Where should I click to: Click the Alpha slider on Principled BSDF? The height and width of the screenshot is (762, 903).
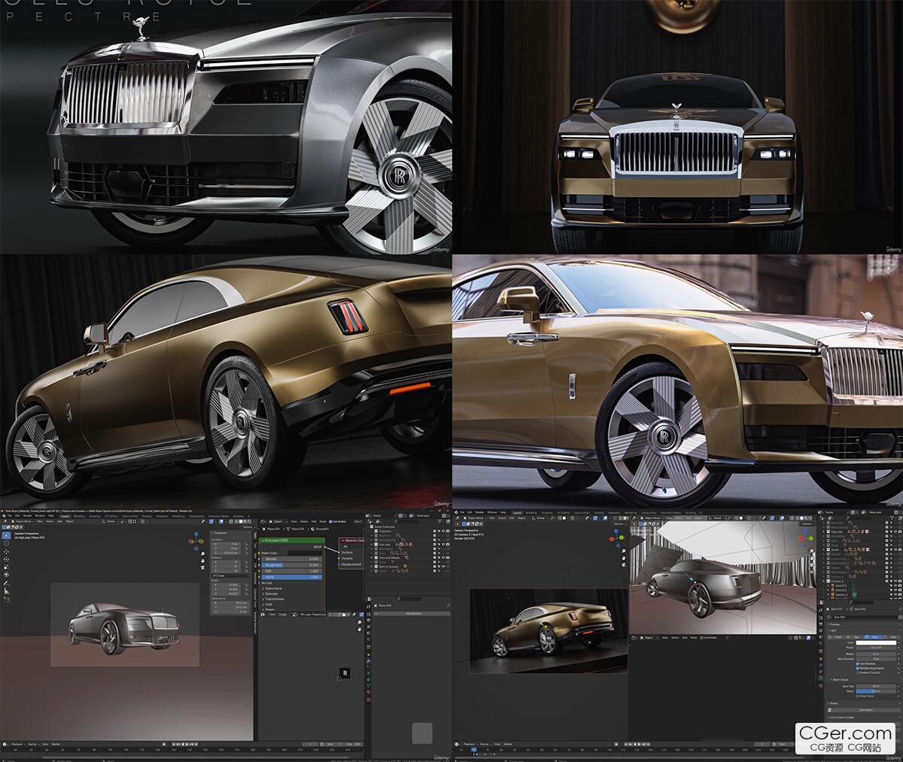coord(291,577)
